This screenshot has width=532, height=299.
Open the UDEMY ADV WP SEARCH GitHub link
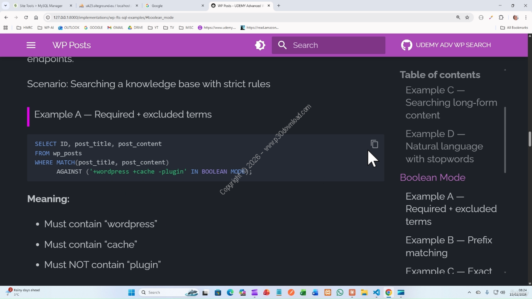pos(446,45)
